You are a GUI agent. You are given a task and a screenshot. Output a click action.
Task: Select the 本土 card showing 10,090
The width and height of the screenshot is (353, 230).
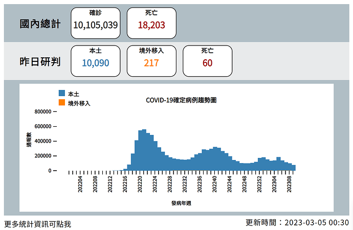point(96,61)
